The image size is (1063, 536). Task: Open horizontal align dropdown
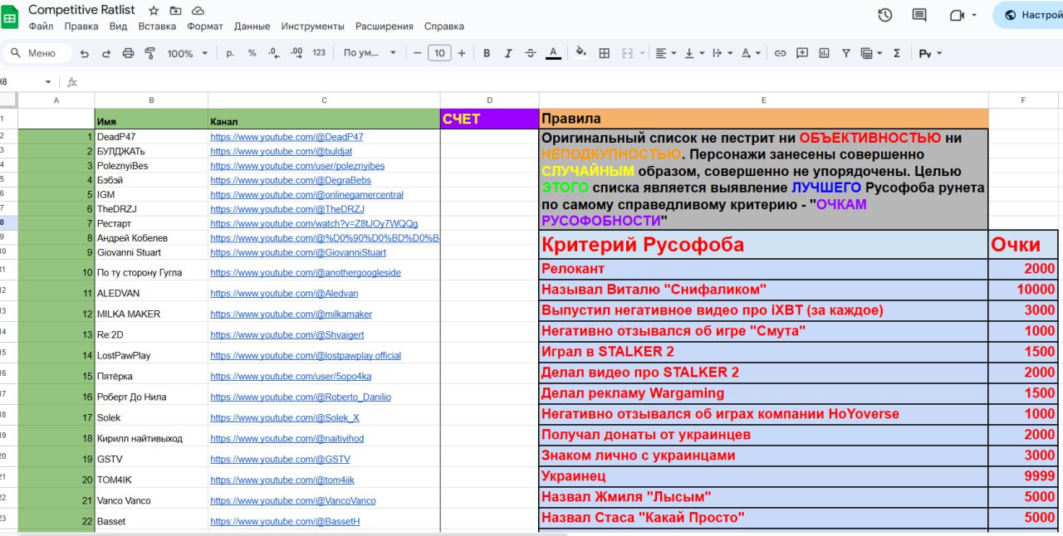coord(666,53)
